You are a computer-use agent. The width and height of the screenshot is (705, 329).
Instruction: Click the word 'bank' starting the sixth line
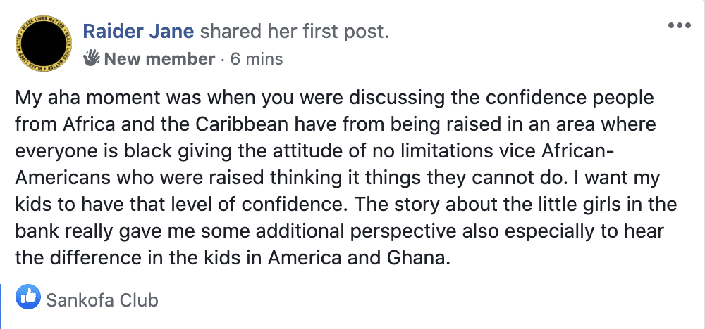37,231
